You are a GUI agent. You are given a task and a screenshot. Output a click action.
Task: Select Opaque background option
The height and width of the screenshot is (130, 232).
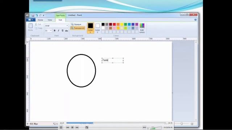click(x=76, y=24)
